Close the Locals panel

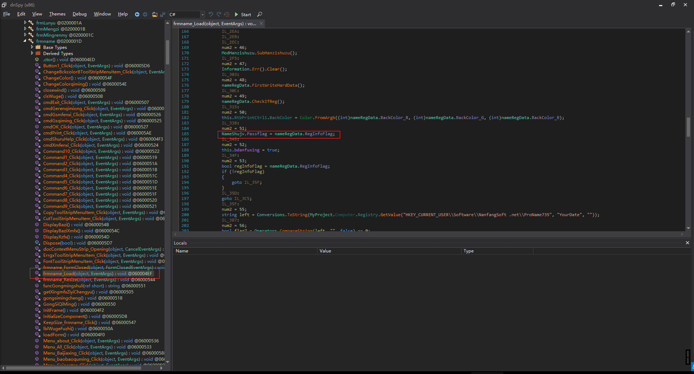[687, 243]
